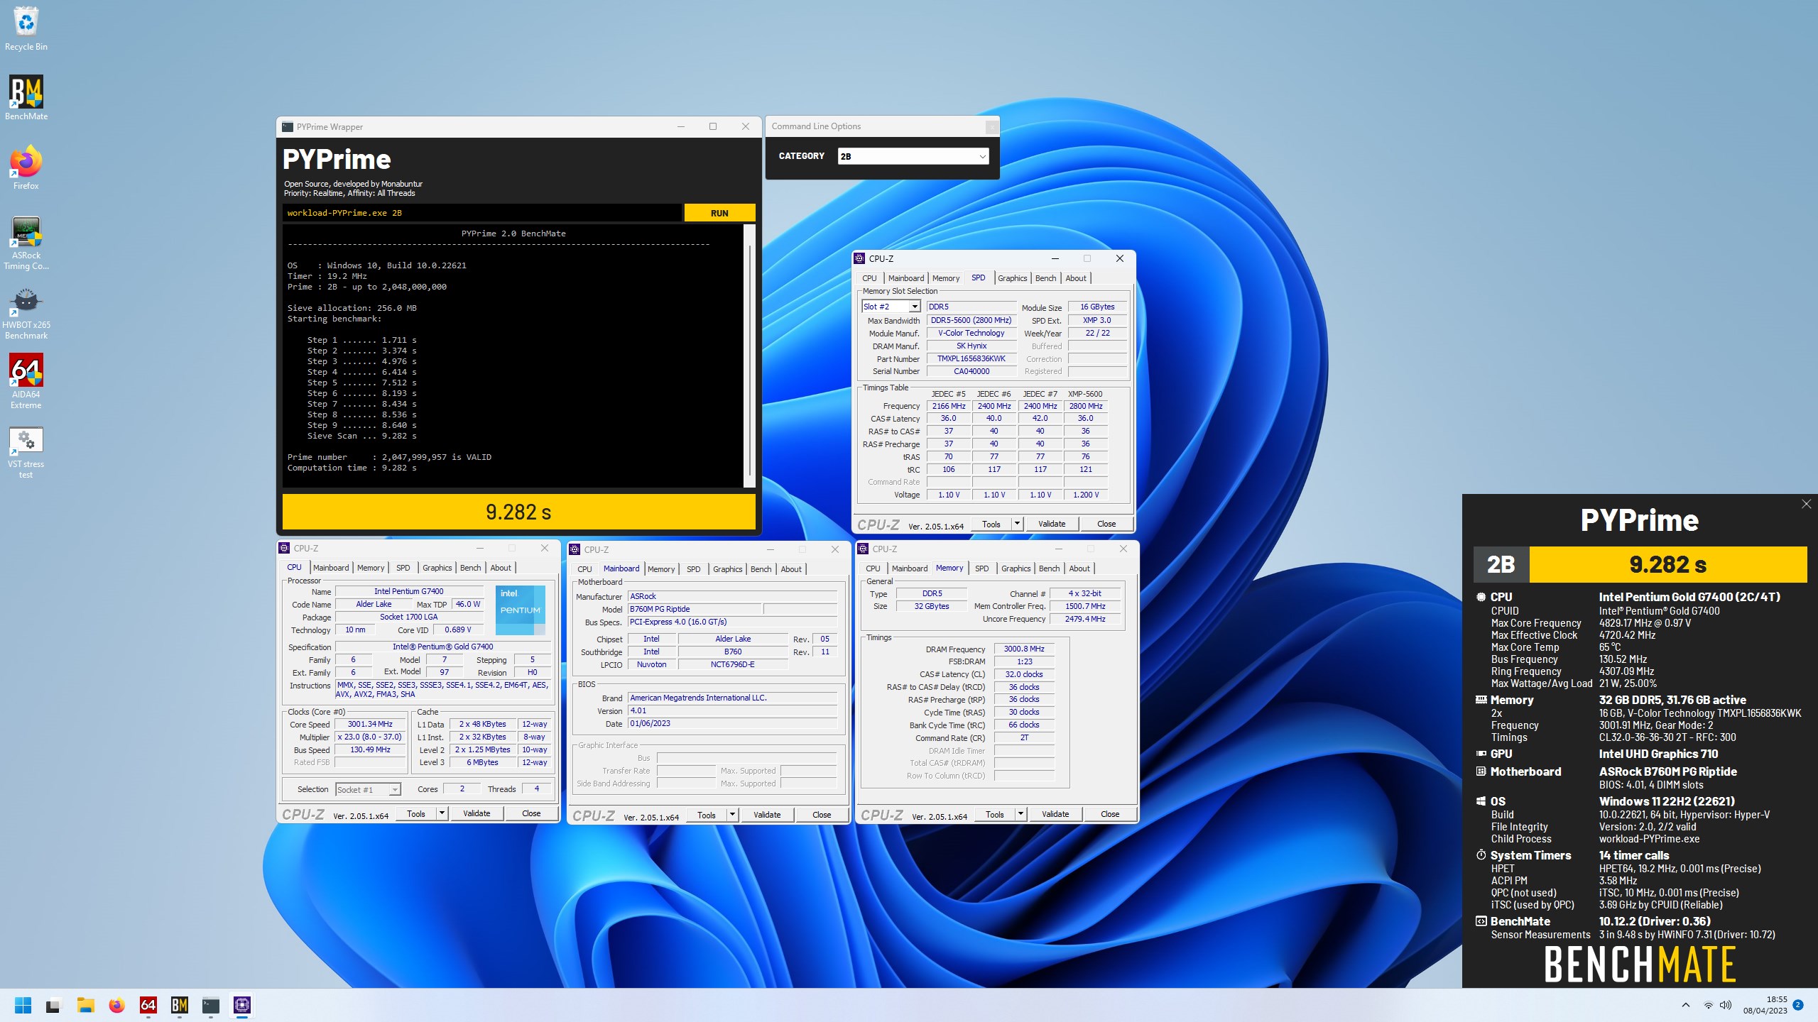
Task: Click the PYPrime Wrapper title bar icon
Action: click(288, 127)
